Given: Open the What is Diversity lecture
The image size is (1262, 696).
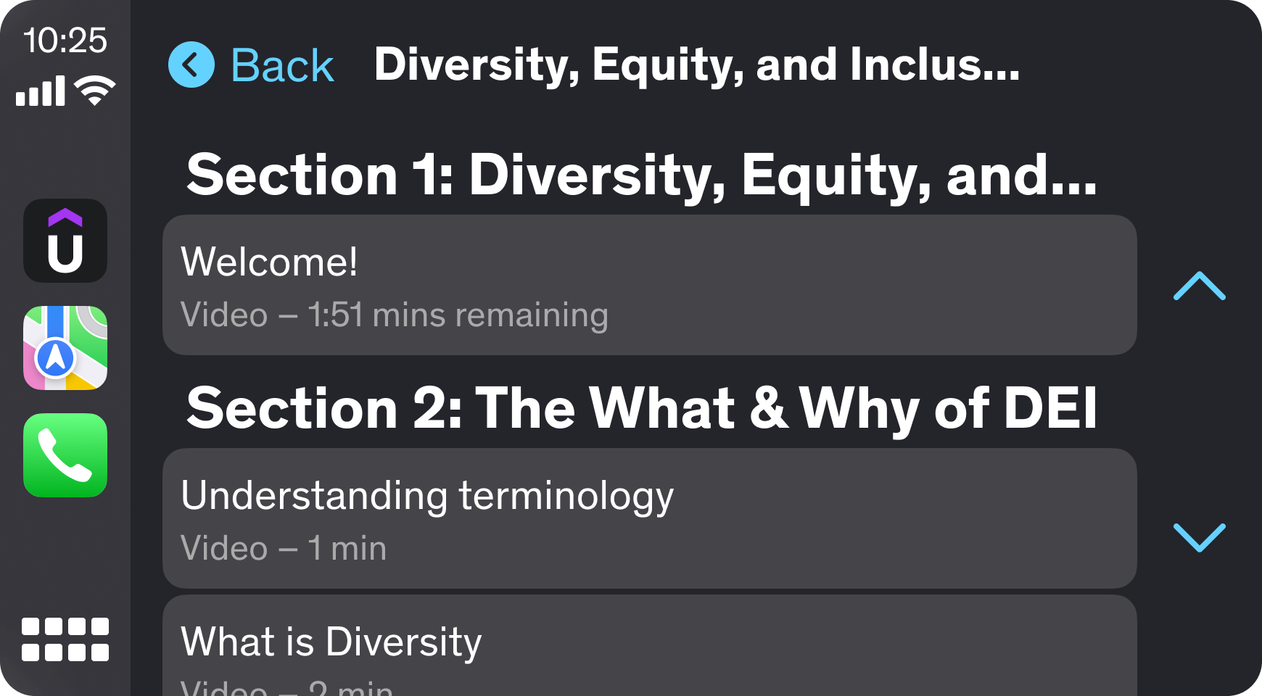Looking at the screenshot, I should click(x=649, y=647).
